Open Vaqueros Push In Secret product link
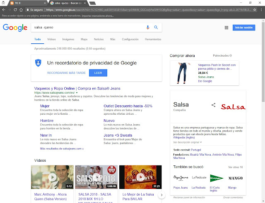Screen dimensions: 265x203 (x=217, y=67)
